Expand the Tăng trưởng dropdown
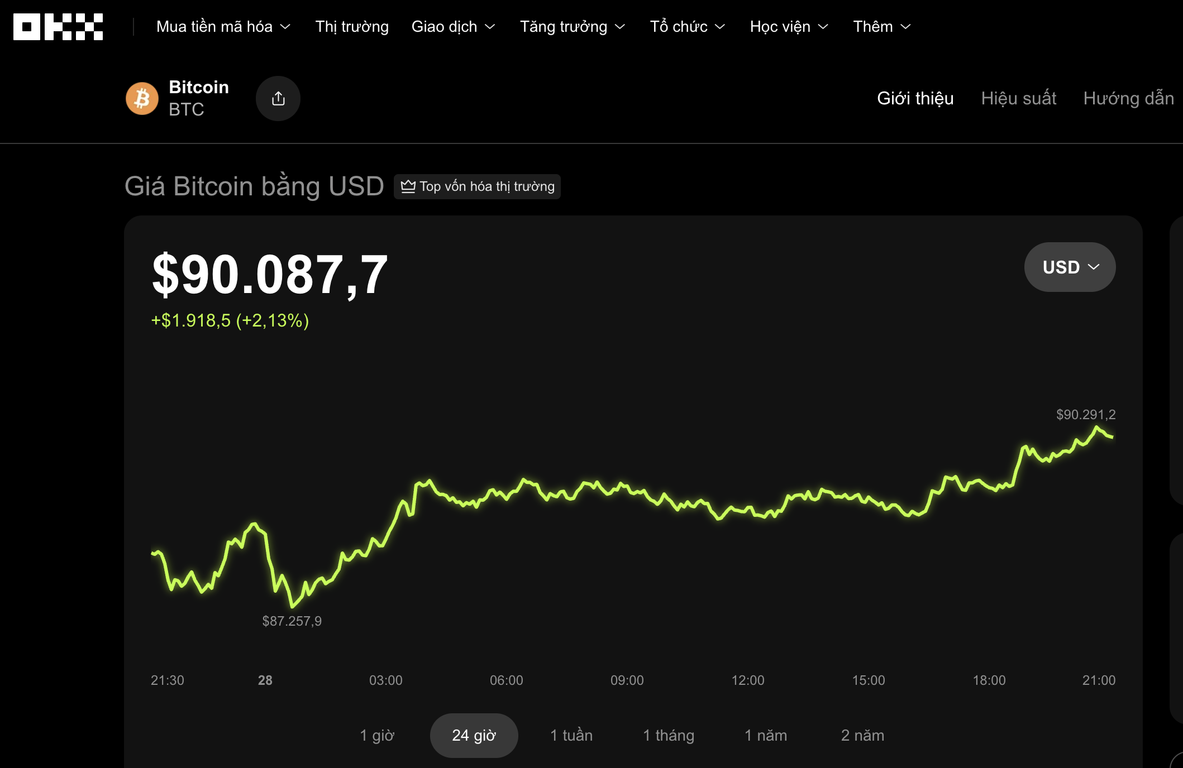This screenshot has width=1183, height=768. pyautogui.click(x=572, y=26)
